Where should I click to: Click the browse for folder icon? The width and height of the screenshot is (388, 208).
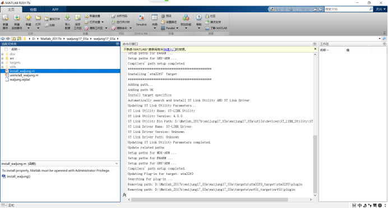19,39
